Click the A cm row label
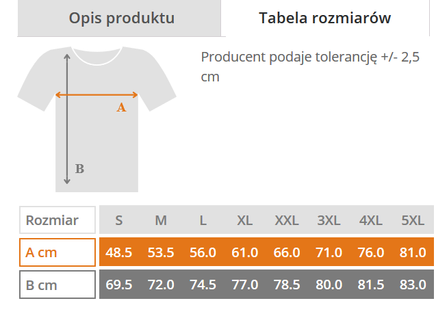 click(57, 252)
